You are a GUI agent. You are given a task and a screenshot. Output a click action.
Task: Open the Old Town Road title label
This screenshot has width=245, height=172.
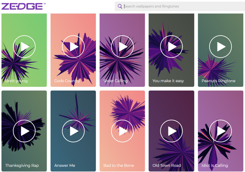167,165
